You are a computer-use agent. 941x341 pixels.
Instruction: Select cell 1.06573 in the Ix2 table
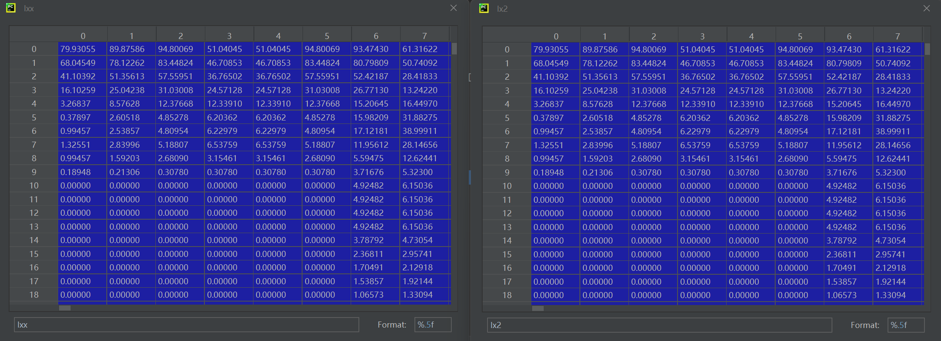[849, 295]
